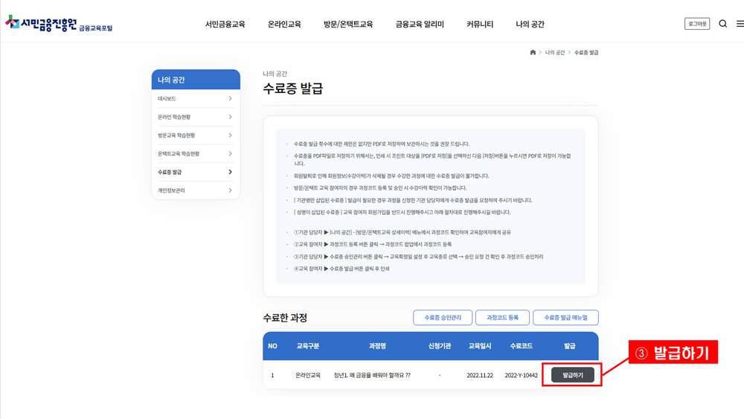
Task: Go to home via breadcrumb house icon
Action: 533,52
